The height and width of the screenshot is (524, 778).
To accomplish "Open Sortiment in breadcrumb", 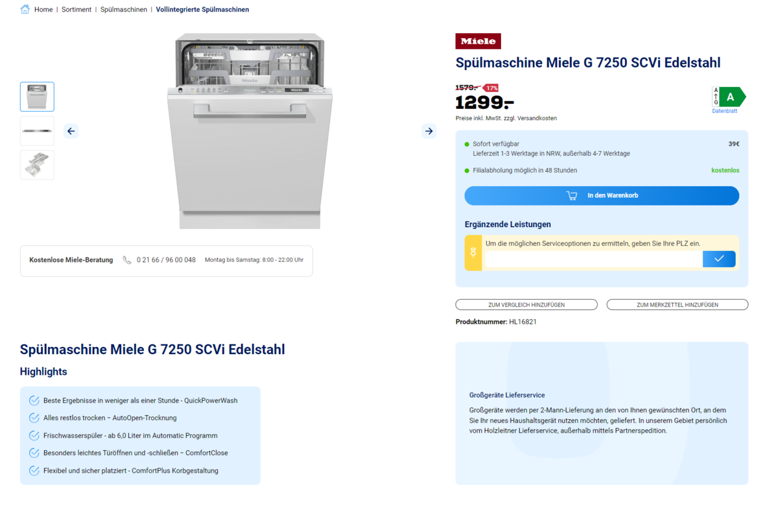I will (77, 10).
